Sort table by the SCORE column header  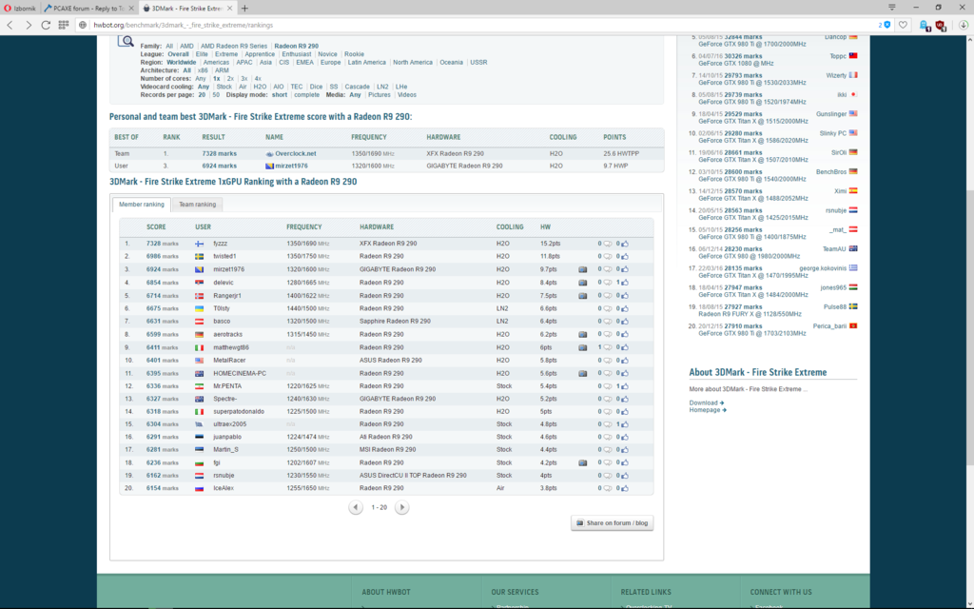pyautogui.click(x=156, y=227)
